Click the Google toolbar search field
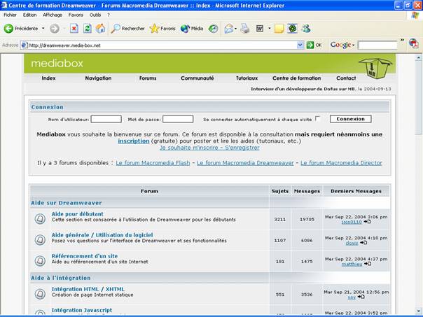This screenshot has height=317, width=423. coord(377,45)
